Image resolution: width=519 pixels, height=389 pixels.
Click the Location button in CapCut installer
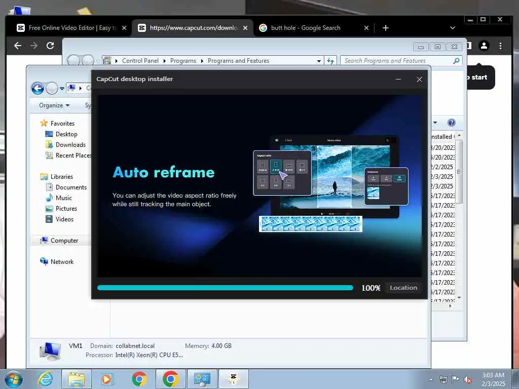403,288
